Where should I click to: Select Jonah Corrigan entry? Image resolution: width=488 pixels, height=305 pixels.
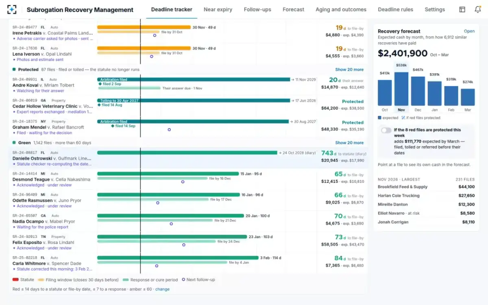pyautogui.click(x=426, y=222)
